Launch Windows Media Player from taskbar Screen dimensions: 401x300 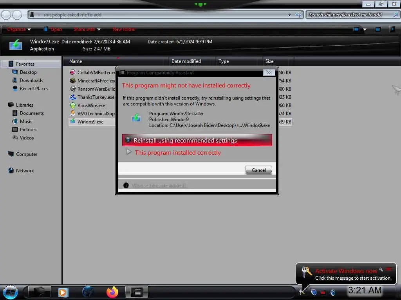point(63,292)
